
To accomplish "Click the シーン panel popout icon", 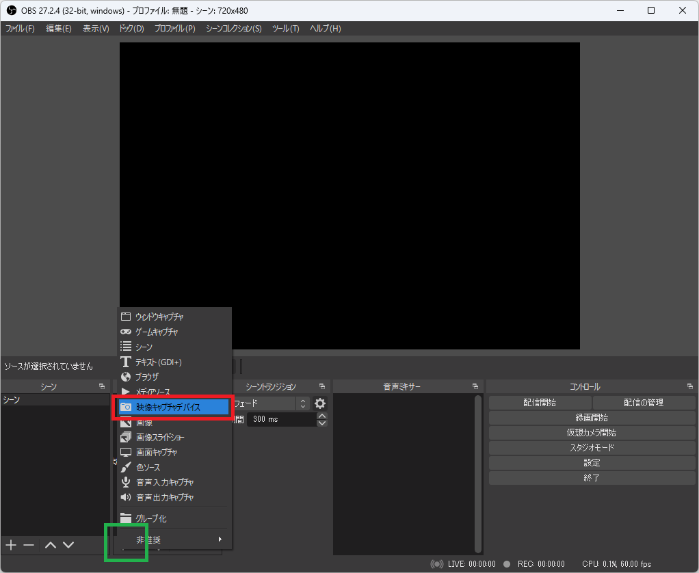I will 103,386.
